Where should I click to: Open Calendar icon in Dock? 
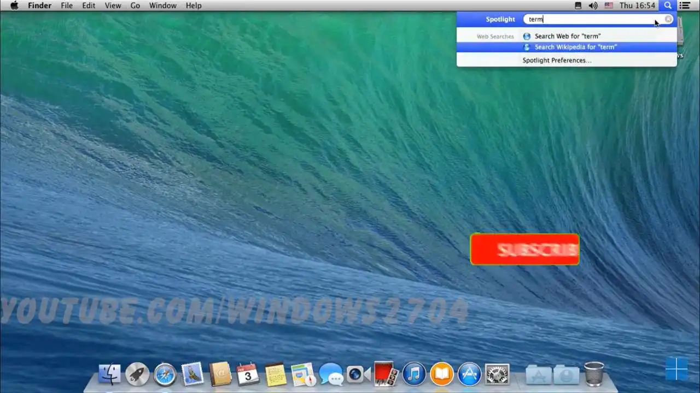click(248, 374)
